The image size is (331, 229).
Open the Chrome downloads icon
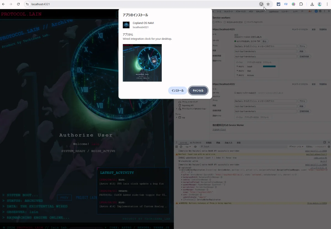[312, 4]
